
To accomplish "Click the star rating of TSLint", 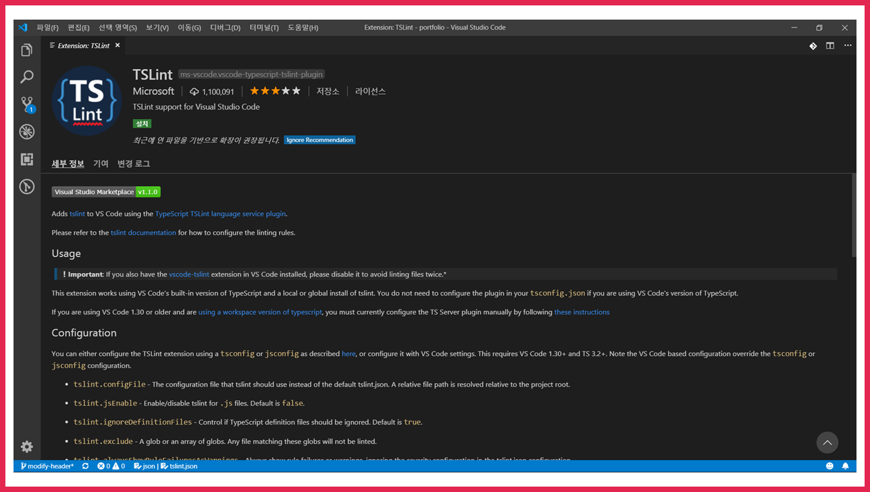I will pos(275,91).
